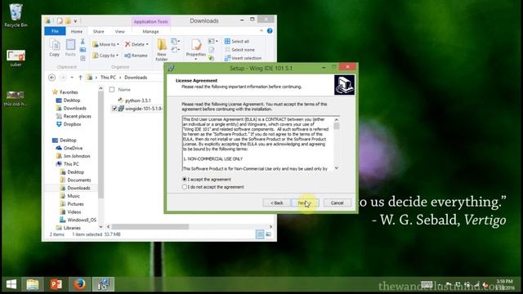This screenshot has width=523, height=294.
Task: Switch to the View ribbon tab
Action: pos(120,31)
